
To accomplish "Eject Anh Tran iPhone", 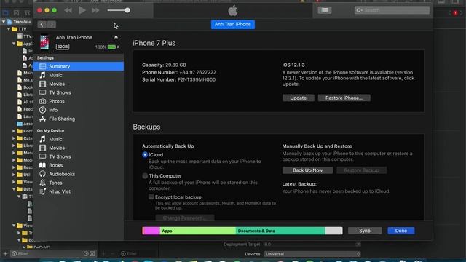I will (x=116, y=37).
